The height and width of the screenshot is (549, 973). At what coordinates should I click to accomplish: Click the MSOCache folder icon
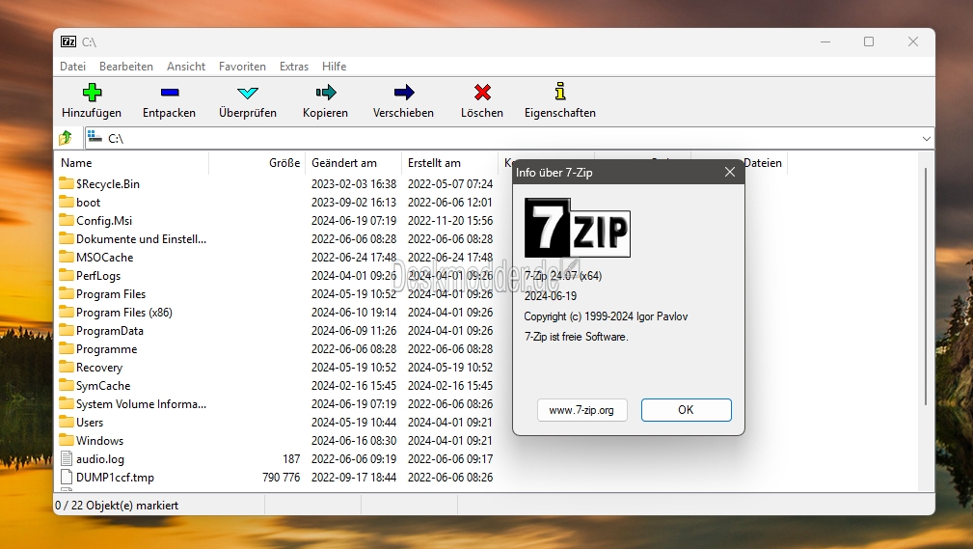pyautogui.click(x=67, y=257)
